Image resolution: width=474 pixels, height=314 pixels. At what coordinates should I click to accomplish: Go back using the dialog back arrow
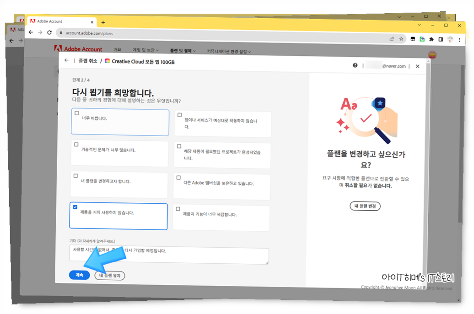[x=66, y=60]
